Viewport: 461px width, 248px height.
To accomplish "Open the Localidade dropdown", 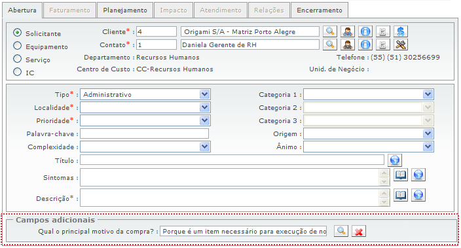I will pyautogui.click(x=145, y=107).
